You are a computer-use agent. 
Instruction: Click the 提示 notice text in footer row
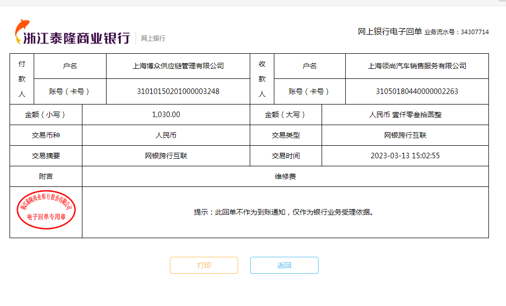pyautogui.click(x=285, y=212)
